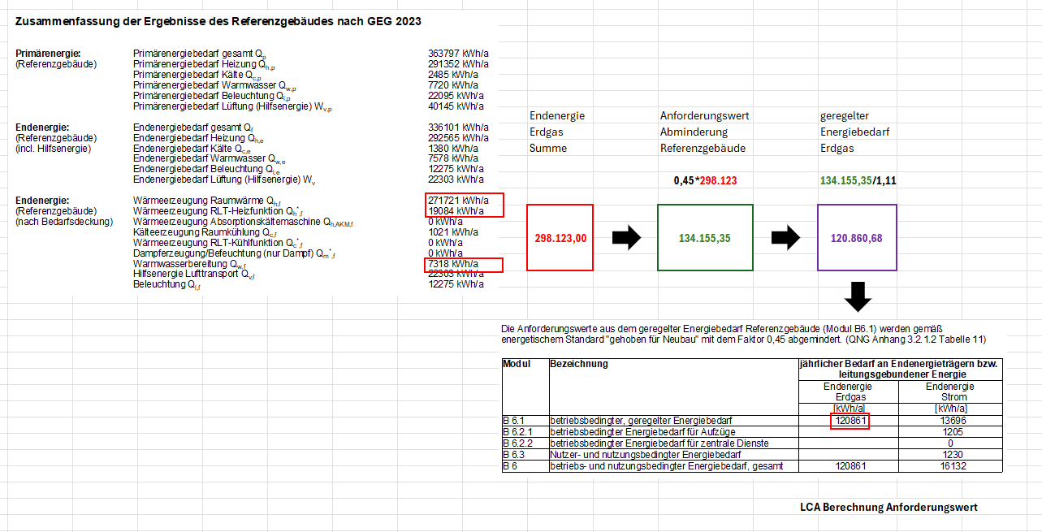Select the 'Endenergie Strom' column header

point(951,391)
